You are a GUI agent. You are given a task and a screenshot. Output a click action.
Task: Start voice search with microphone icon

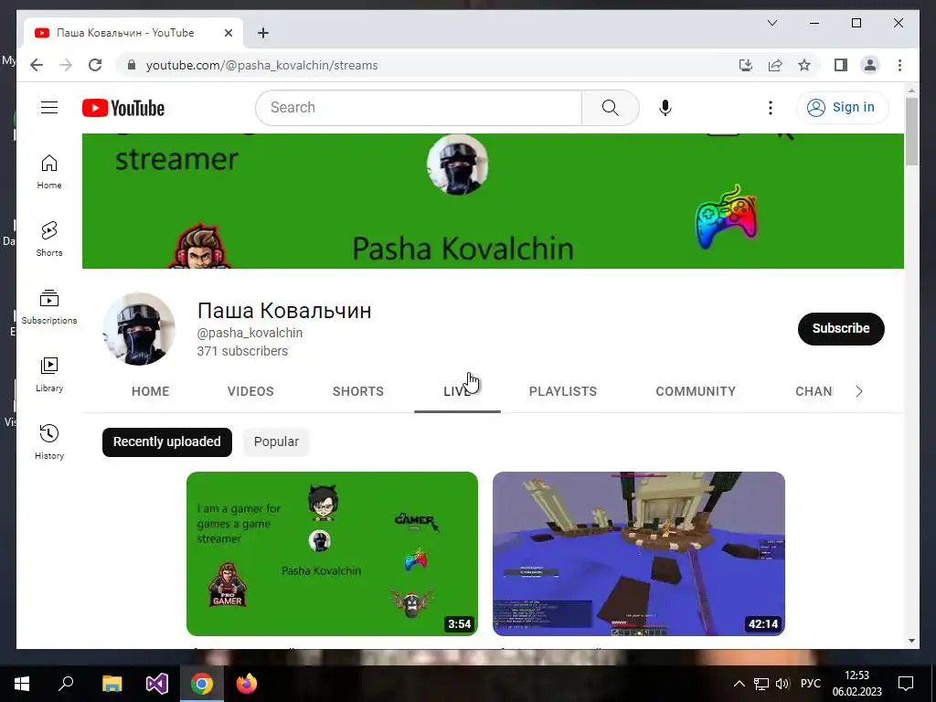[665, 108]
